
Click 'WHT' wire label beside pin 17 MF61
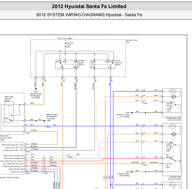78,155
